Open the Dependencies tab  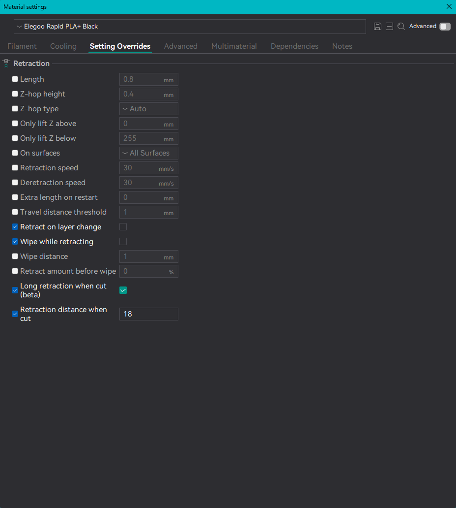coord(294,46)
